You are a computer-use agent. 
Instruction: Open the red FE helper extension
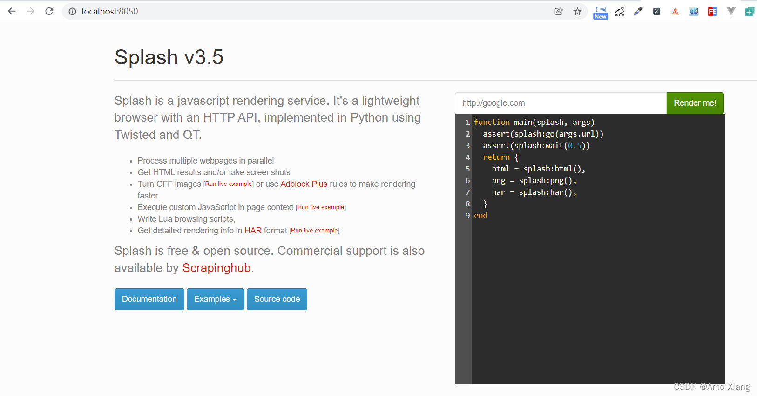coord(712,12)
